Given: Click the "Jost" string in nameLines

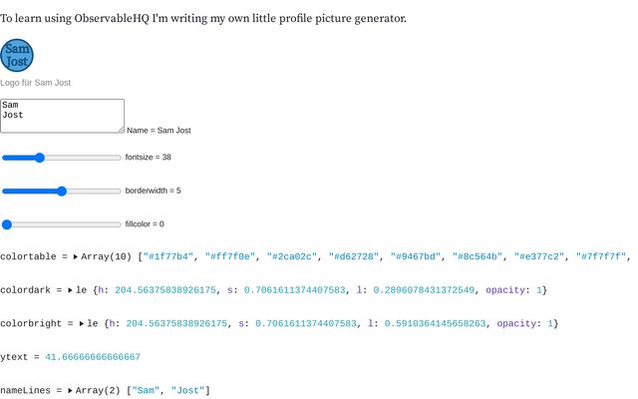Looking at the screenshot, I should pos(187,390).
